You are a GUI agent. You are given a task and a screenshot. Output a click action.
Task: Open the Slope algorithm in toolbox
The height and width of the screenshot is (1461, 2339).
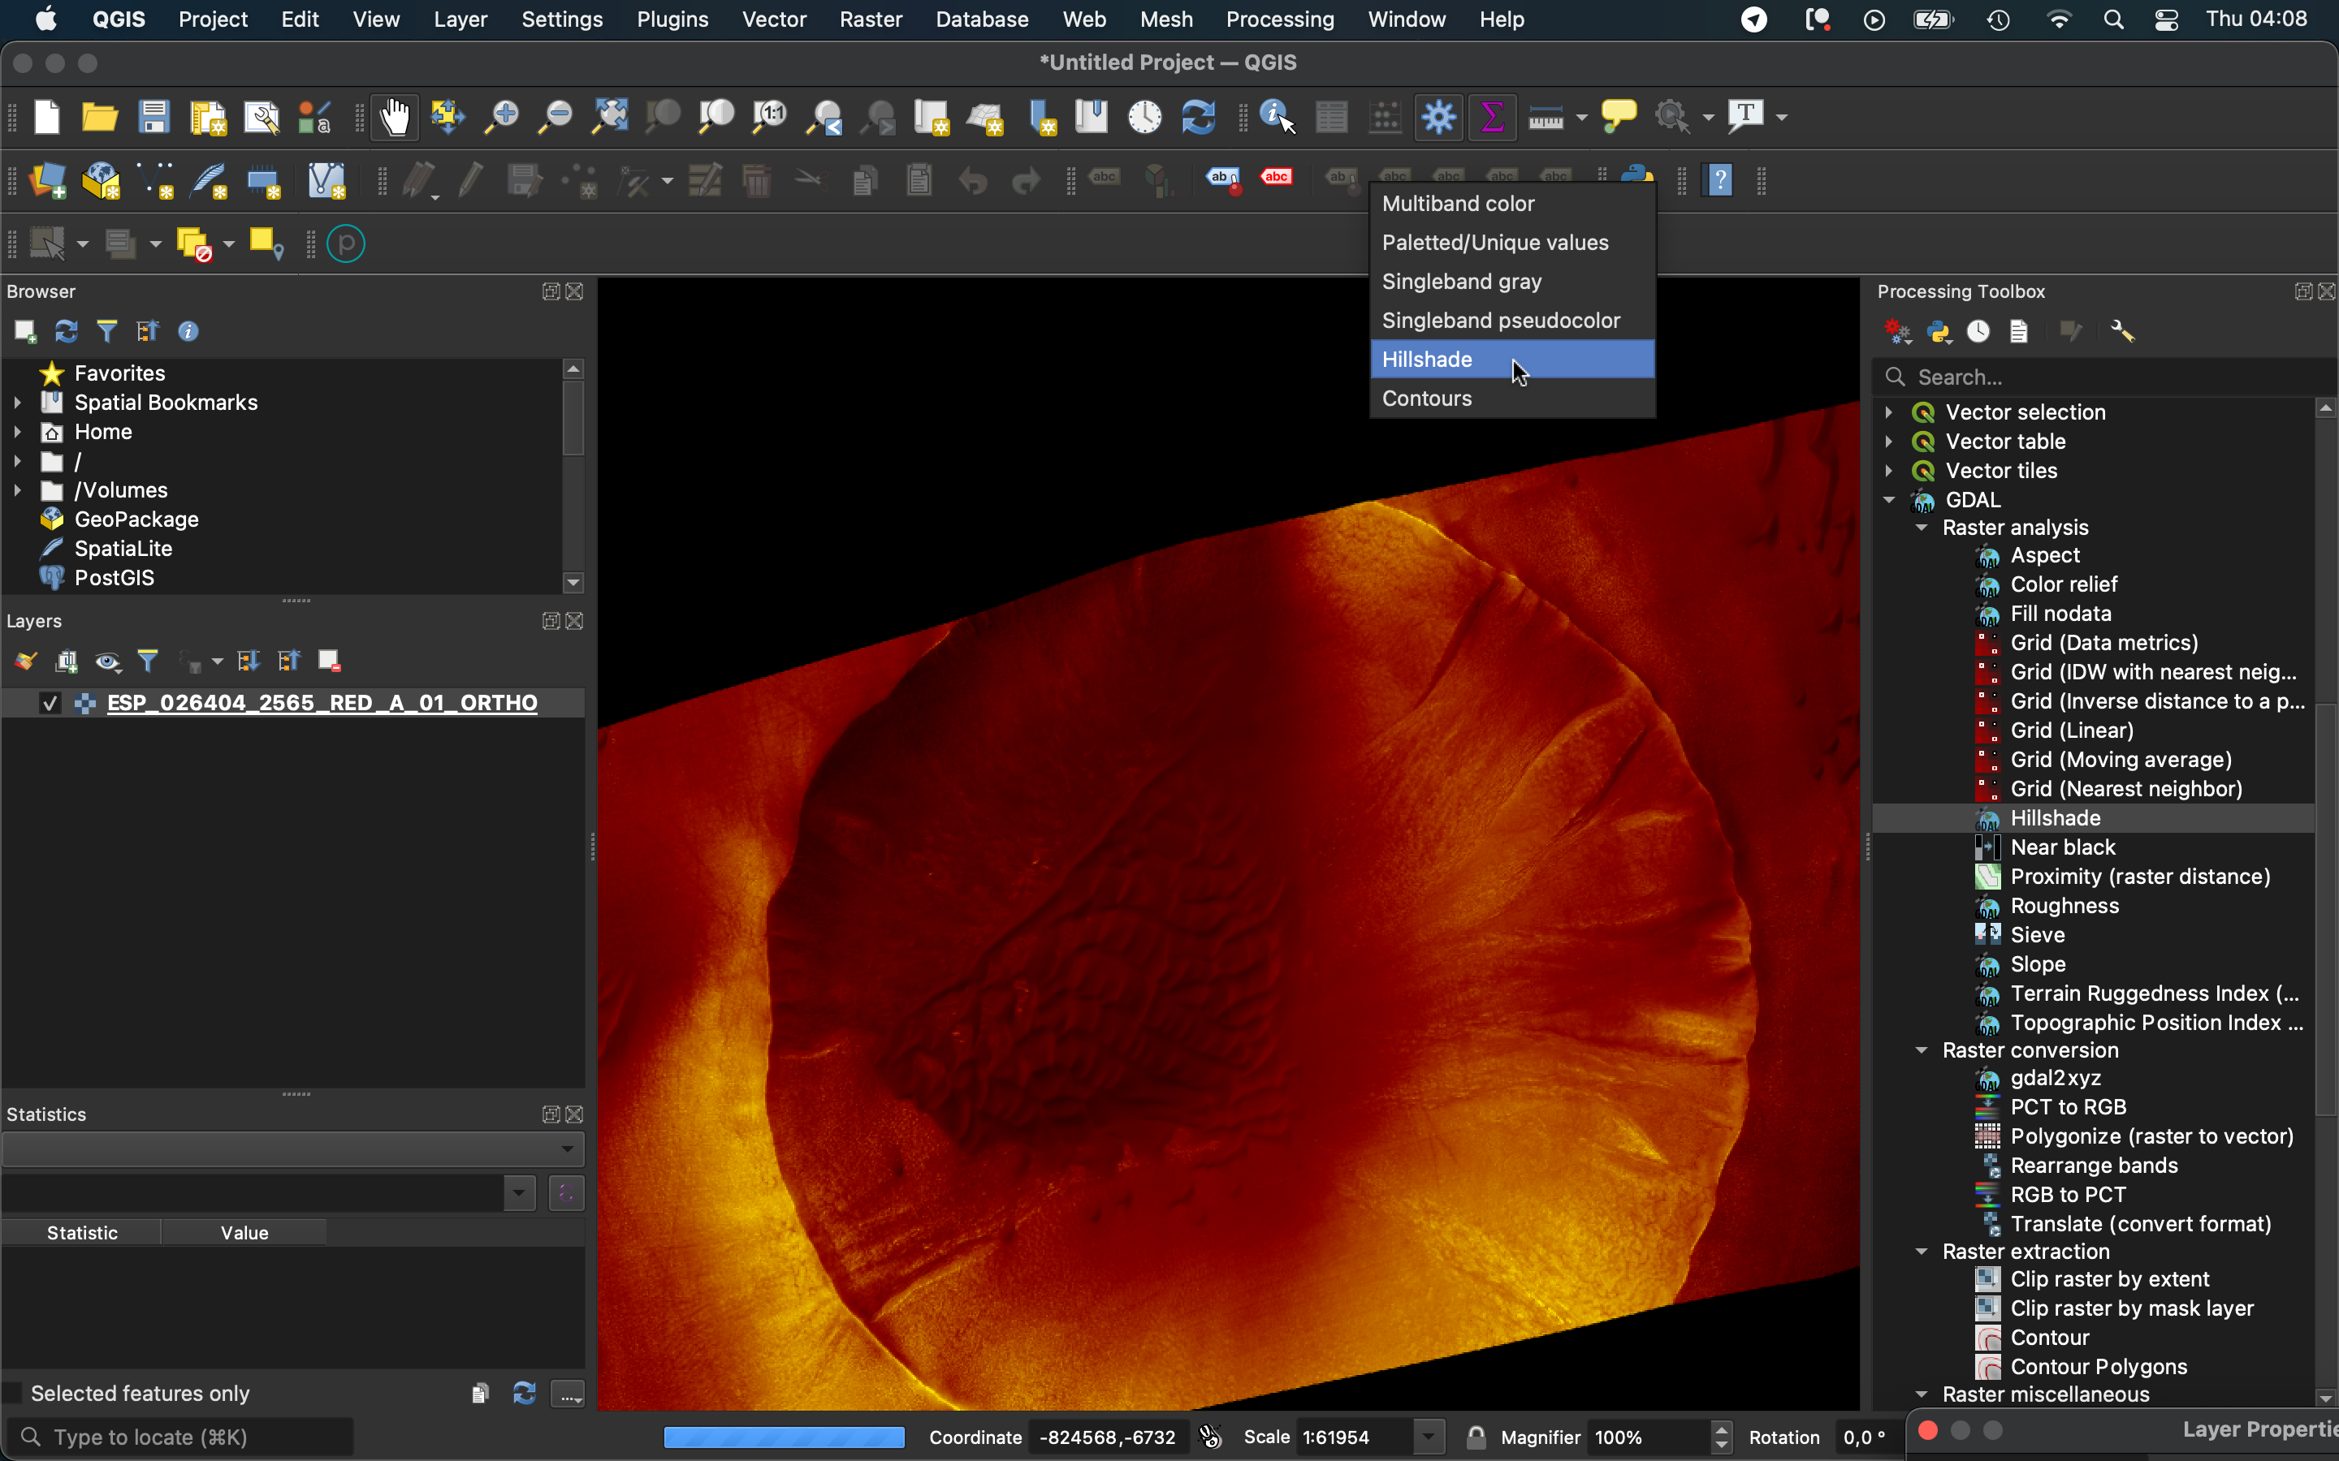(x=2038, y=964)
